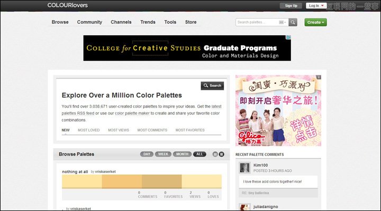Click the magnifier search icon beside palette search
This screenshot has width=381, height=211.
pyautogui.click(x=293, y=22)
